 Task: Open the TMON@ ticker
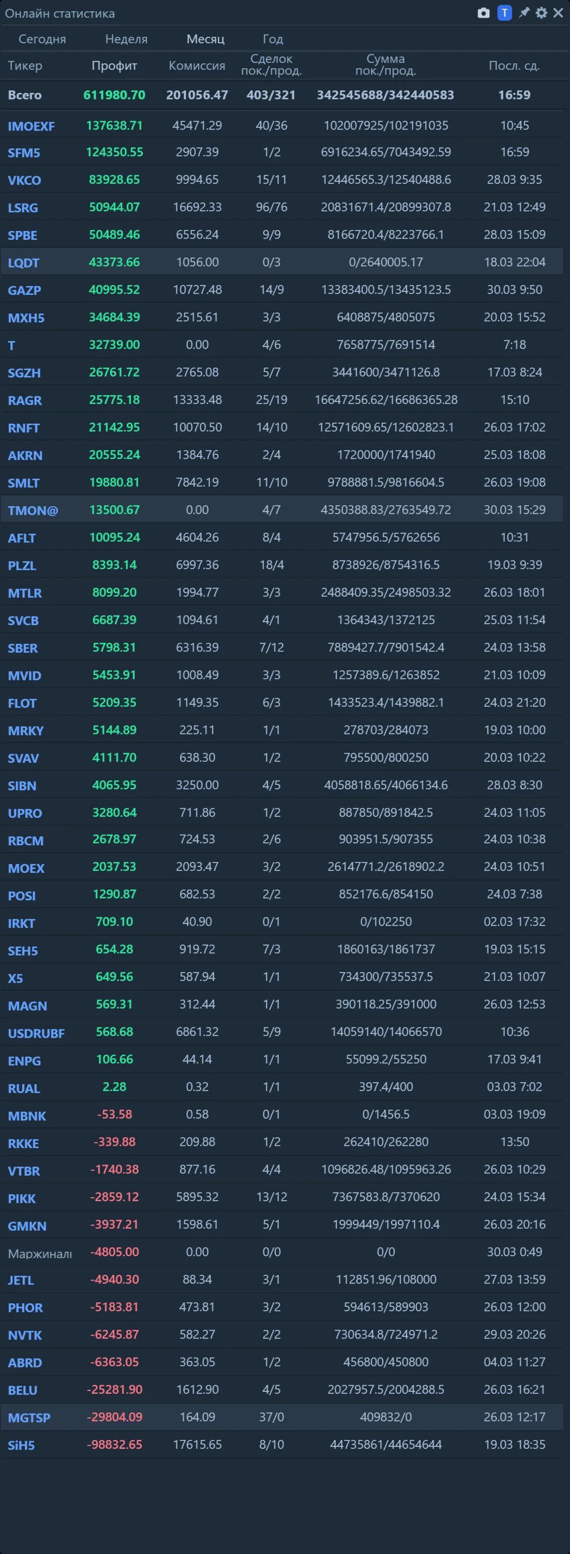pos(33,511)
